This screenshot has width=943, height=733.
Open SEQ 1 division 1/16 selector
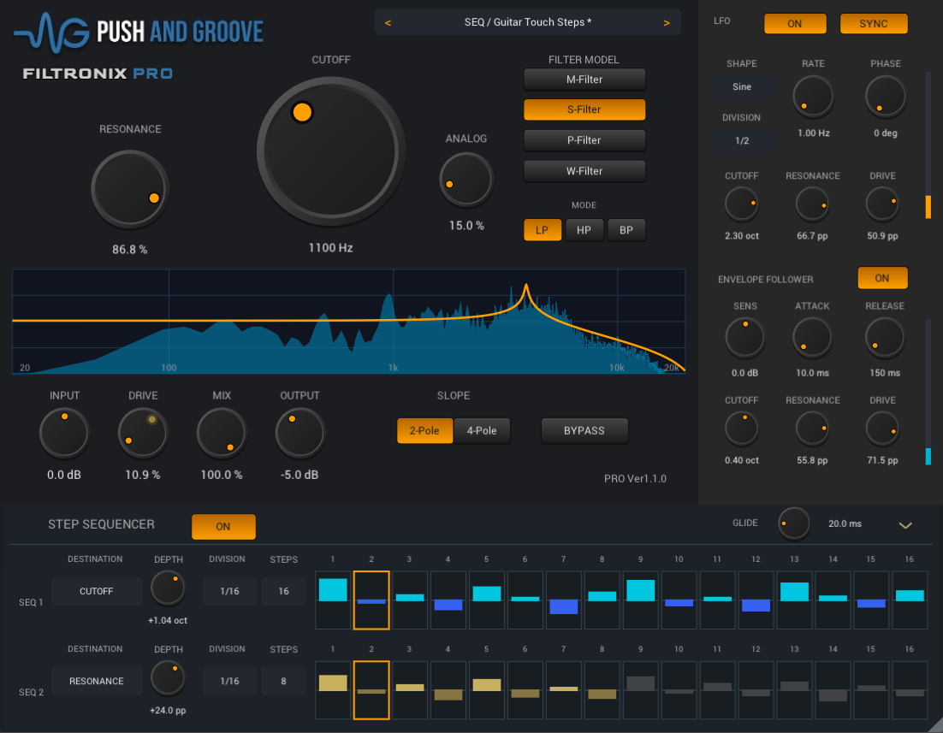click(x=229, y=592)
